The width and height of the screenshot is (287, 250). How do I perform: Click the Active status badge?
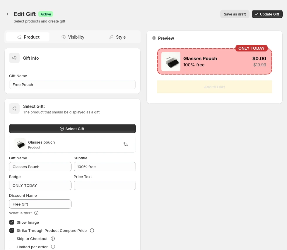tap(46, 14)
